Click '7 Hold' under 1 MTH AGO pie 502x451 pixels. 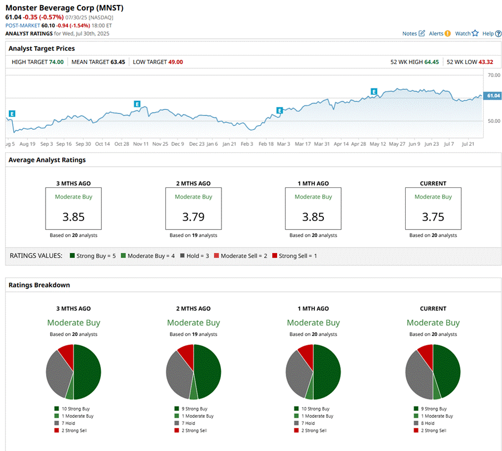pos(304,423)
